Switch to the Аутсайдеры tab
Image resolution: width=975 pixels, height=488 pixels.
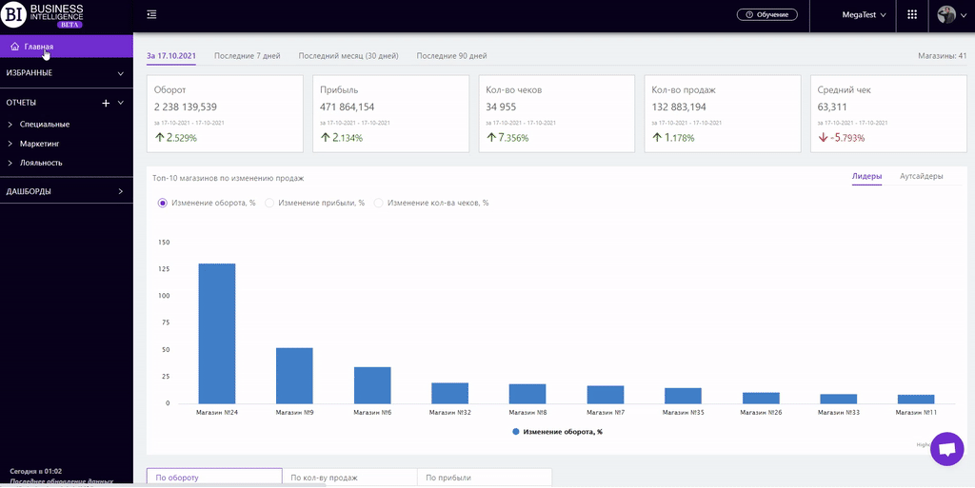click(x=921, y=176)
